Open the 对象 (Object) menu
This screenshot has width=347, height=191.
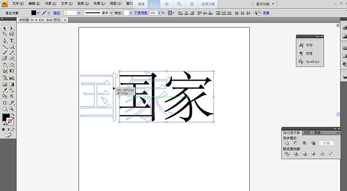(51, 4)
